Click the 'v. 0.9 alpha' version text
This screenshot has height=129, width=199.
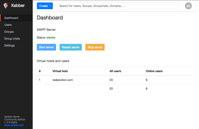pos(11,122)
